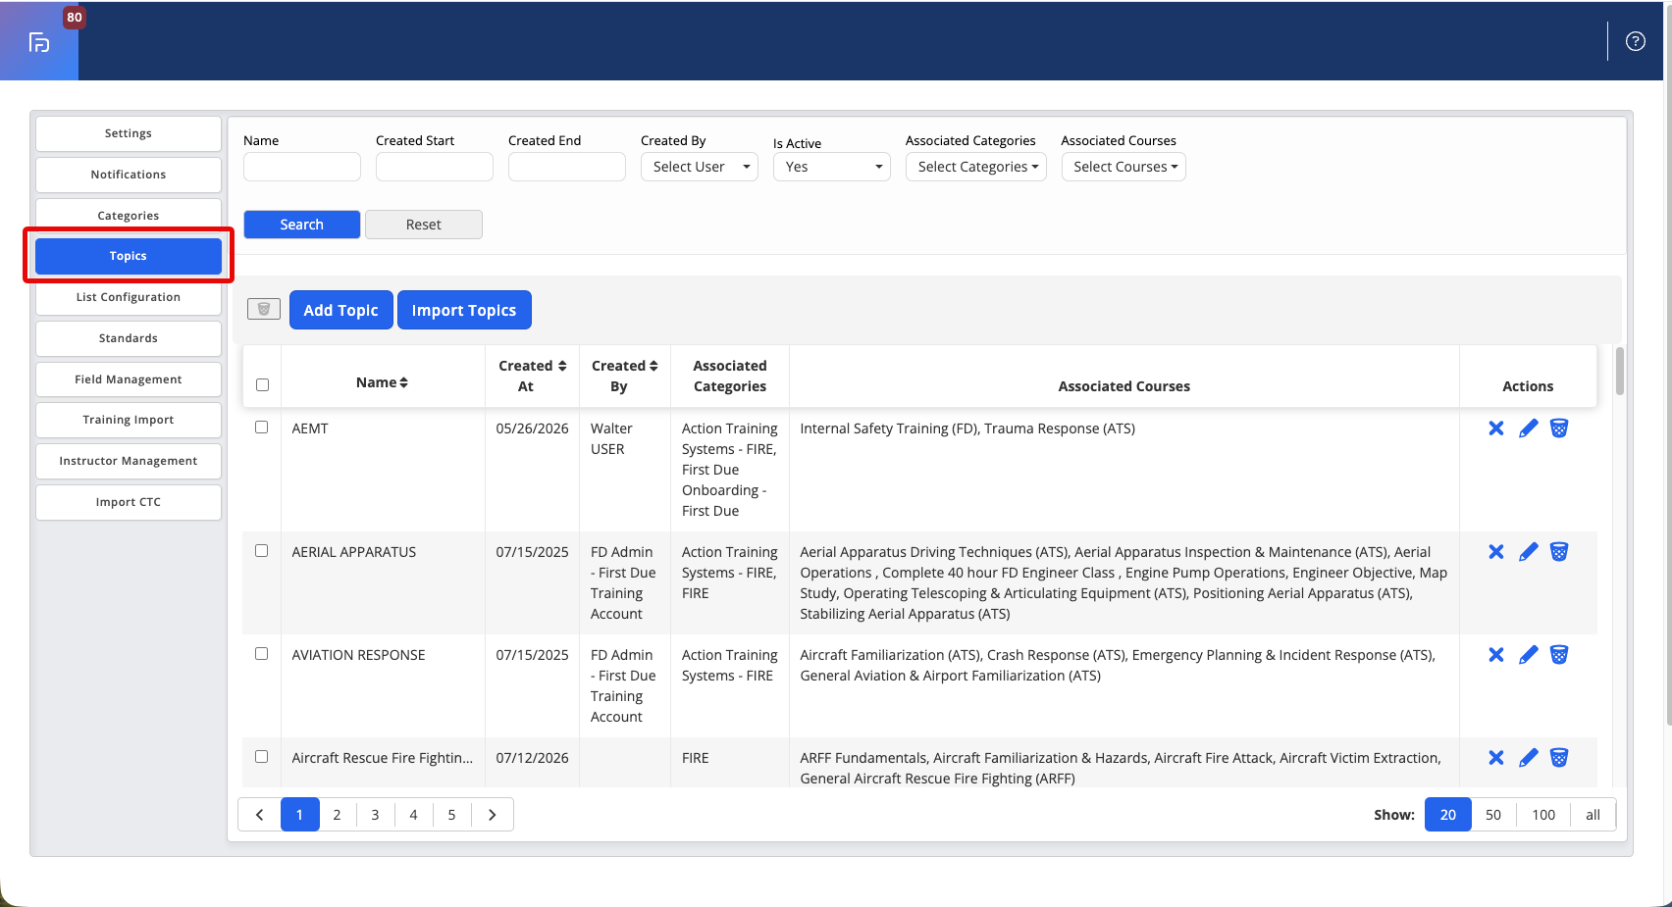Open the app logo icon with 80 badge

click(39, 42)
